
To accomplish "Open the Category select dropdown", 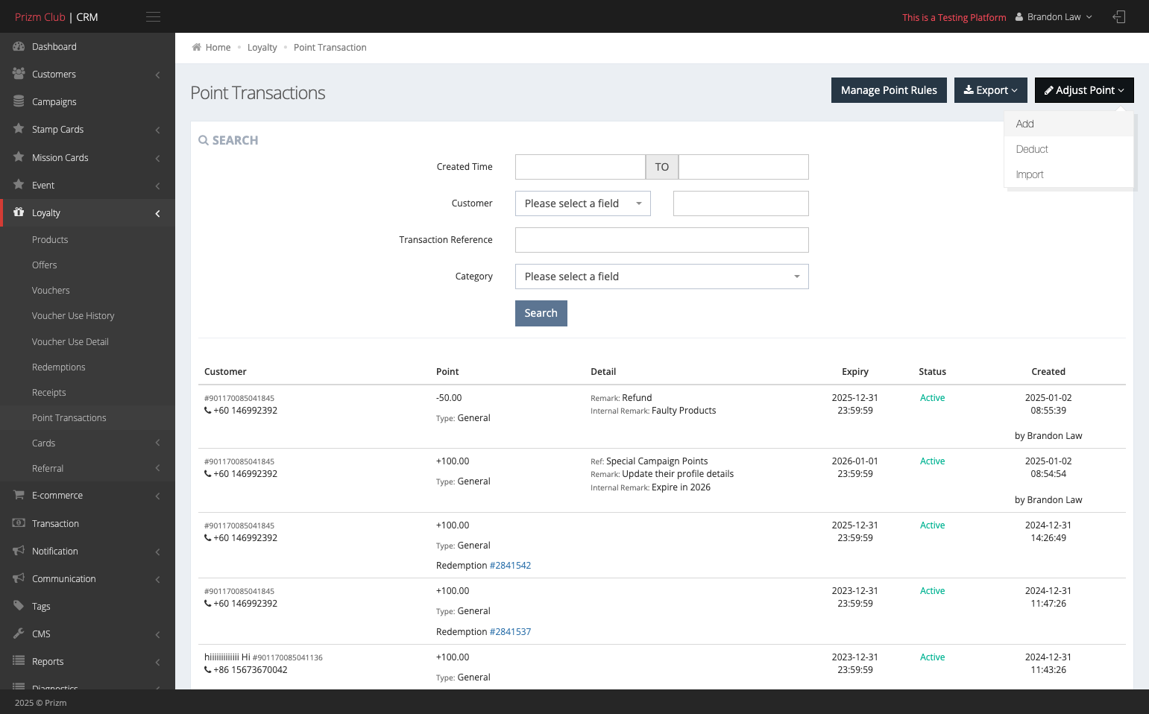I will tap(662, 277).
